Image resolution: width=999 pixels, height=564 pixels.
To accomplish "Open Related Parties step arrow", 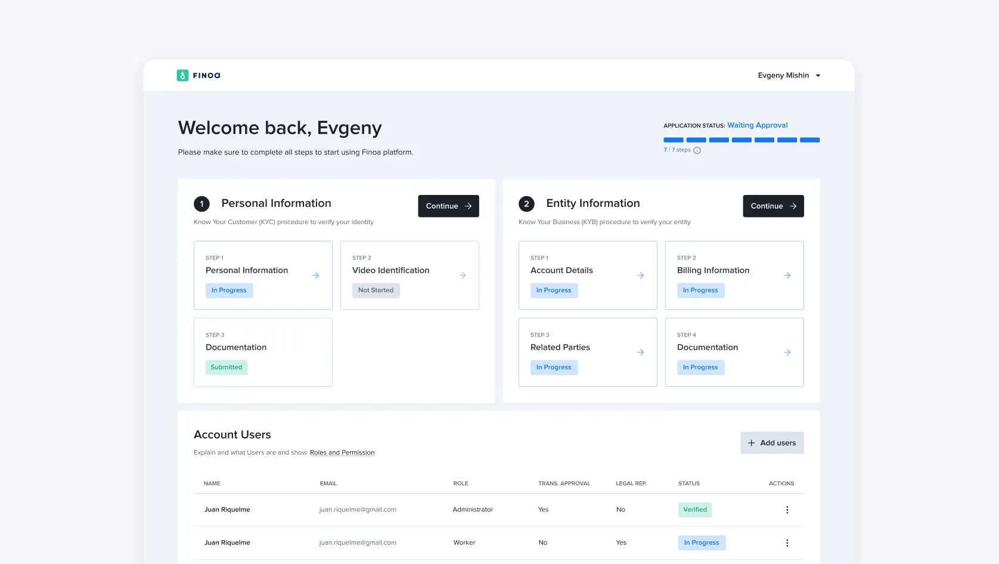I will pyautogui.click(x=641, y=352).
